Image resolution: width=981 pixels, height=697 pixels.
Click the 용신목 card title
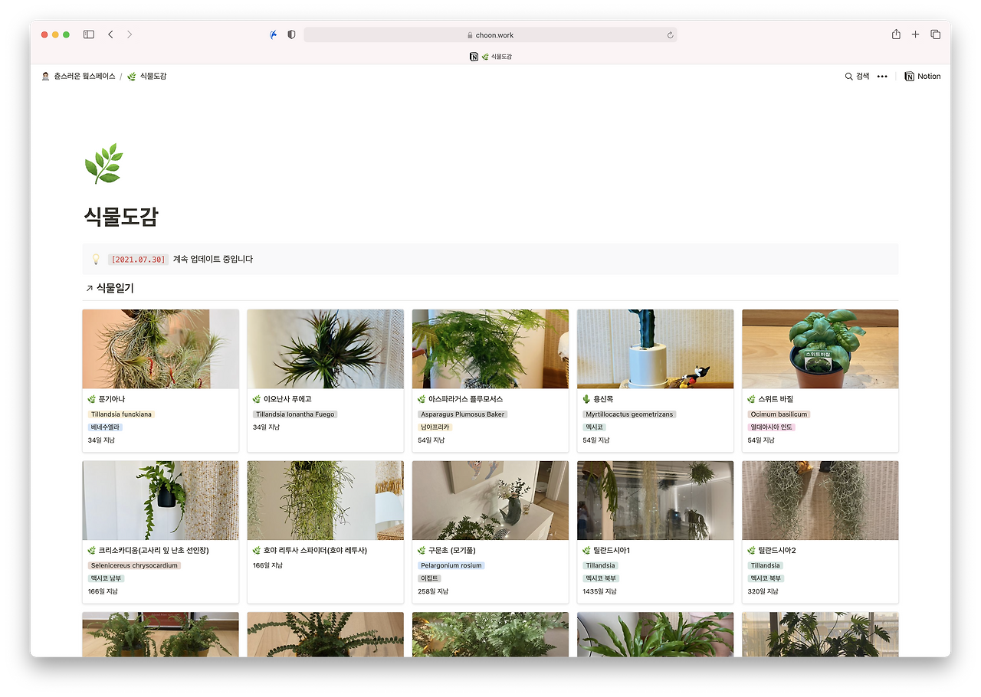tap(603, 399)
